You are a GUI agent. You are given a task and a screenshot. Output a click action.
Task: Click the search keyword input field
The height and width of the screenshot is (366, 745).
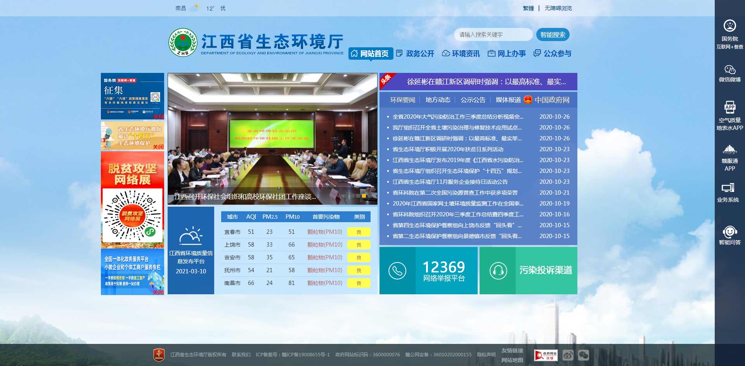(493, 35)
